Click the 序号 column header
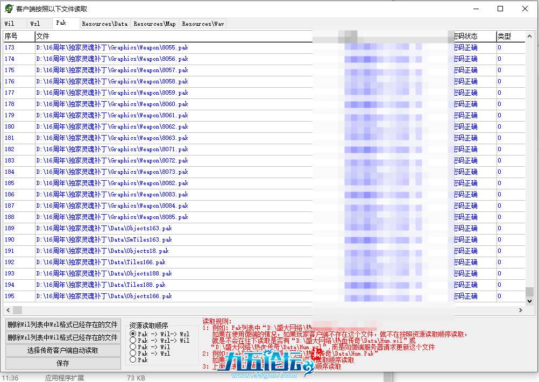The image size is (539, 382). [19, 36]
